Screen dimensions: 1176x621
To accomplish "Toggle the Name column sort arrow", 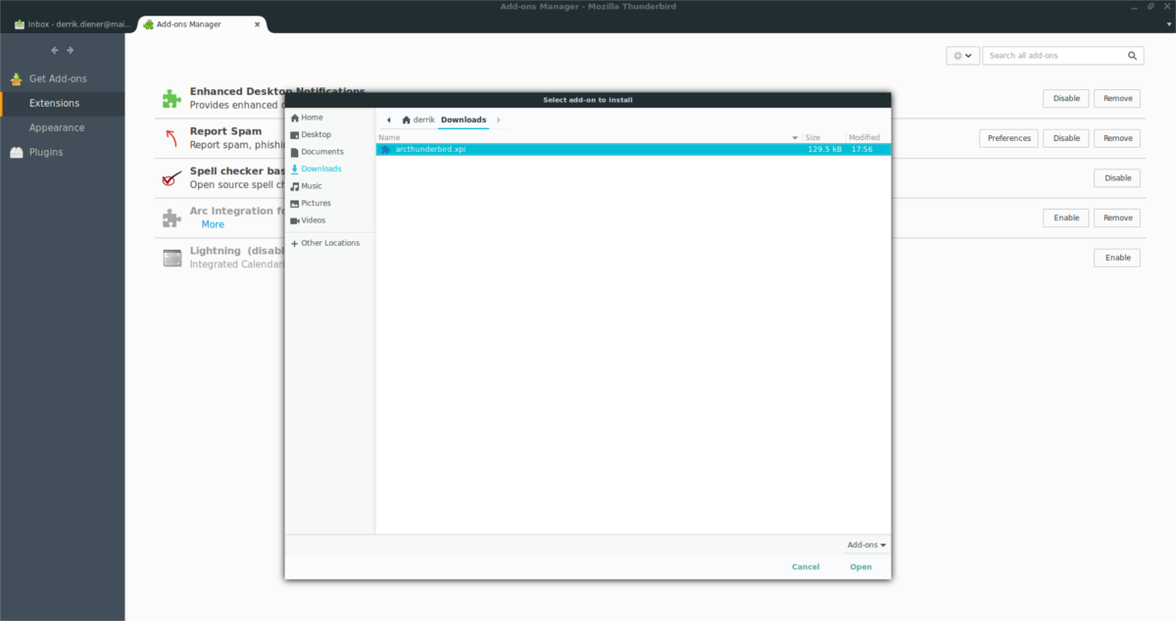I will (x=795, y=137).
